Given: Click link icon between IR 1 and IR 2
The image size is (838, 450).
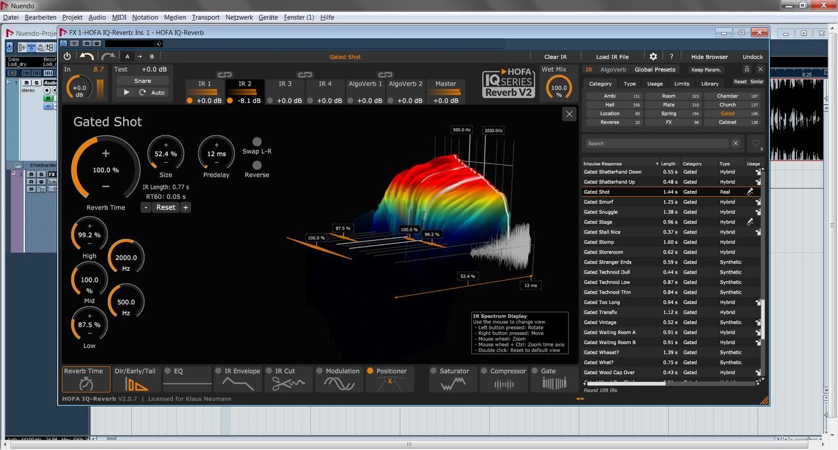Looking at the screenshot, I should click(x=225, y=75).
